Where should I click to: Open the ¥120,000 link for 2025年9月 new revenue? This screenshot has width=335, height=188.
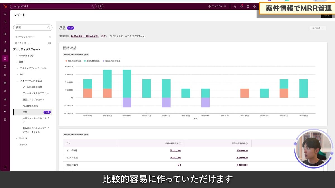(176, 150)
